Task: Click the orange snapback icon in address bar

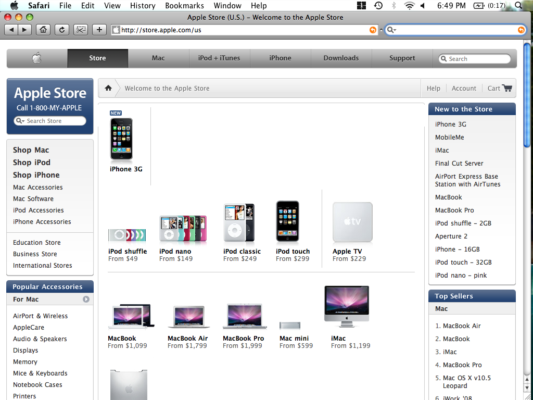Action: point(373,30)
